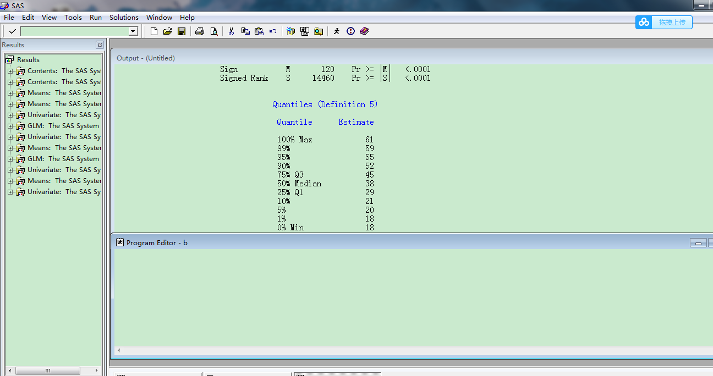Expand the last Univariate results node
The width and height of the screenshot is (713, 376).
point(10,192)
